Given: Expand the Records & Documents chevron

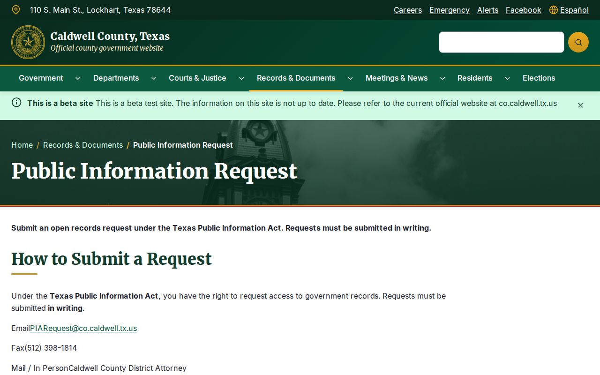Looking at the screenshot, I should tap(350, 78).
